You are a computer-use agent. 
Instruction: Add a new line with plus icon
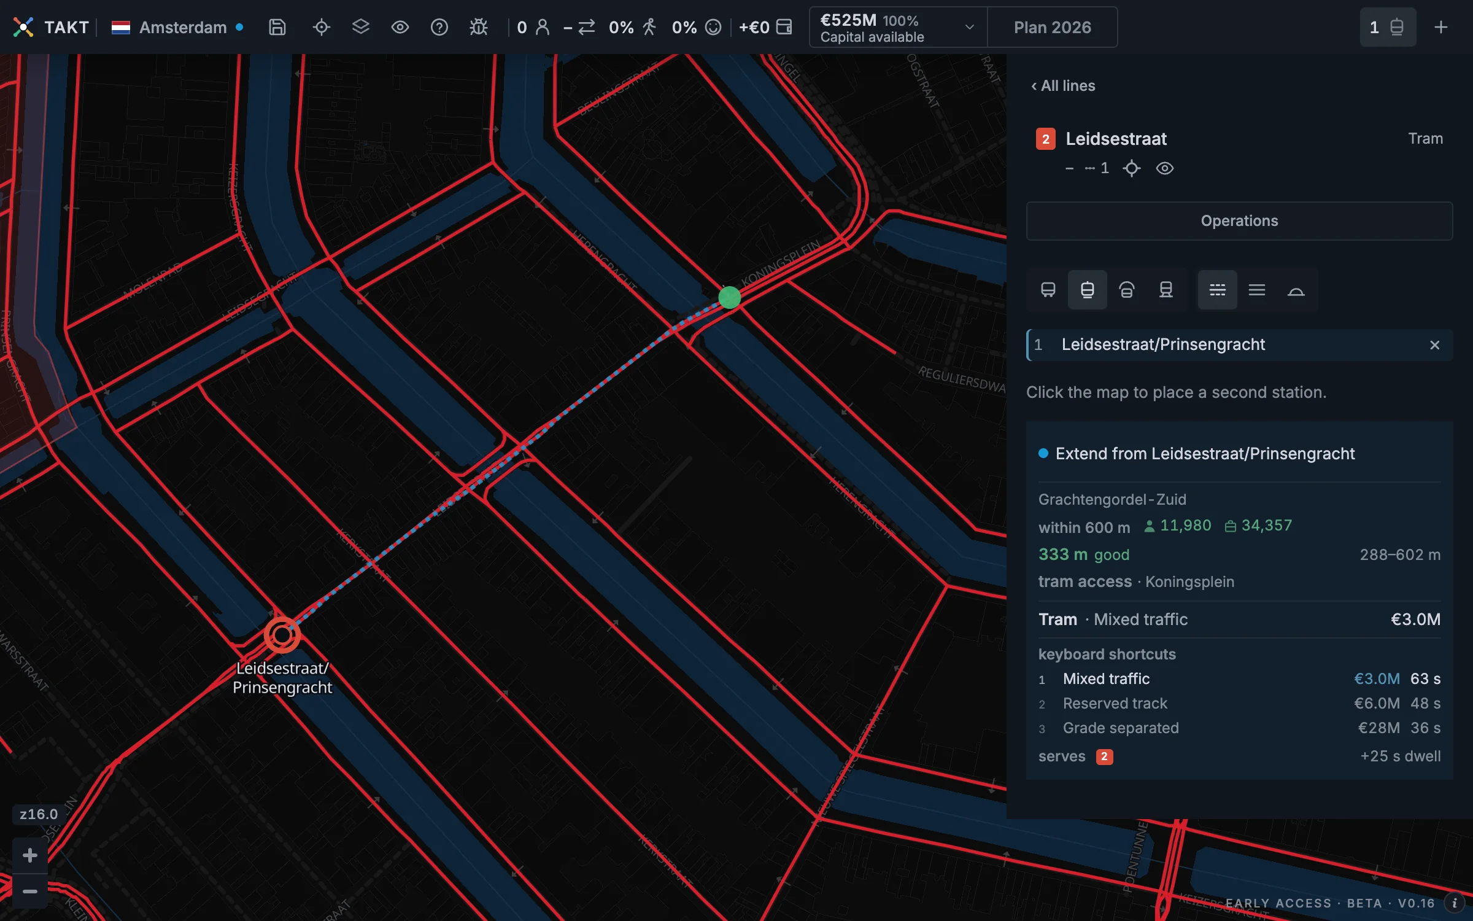point(1441,27)
